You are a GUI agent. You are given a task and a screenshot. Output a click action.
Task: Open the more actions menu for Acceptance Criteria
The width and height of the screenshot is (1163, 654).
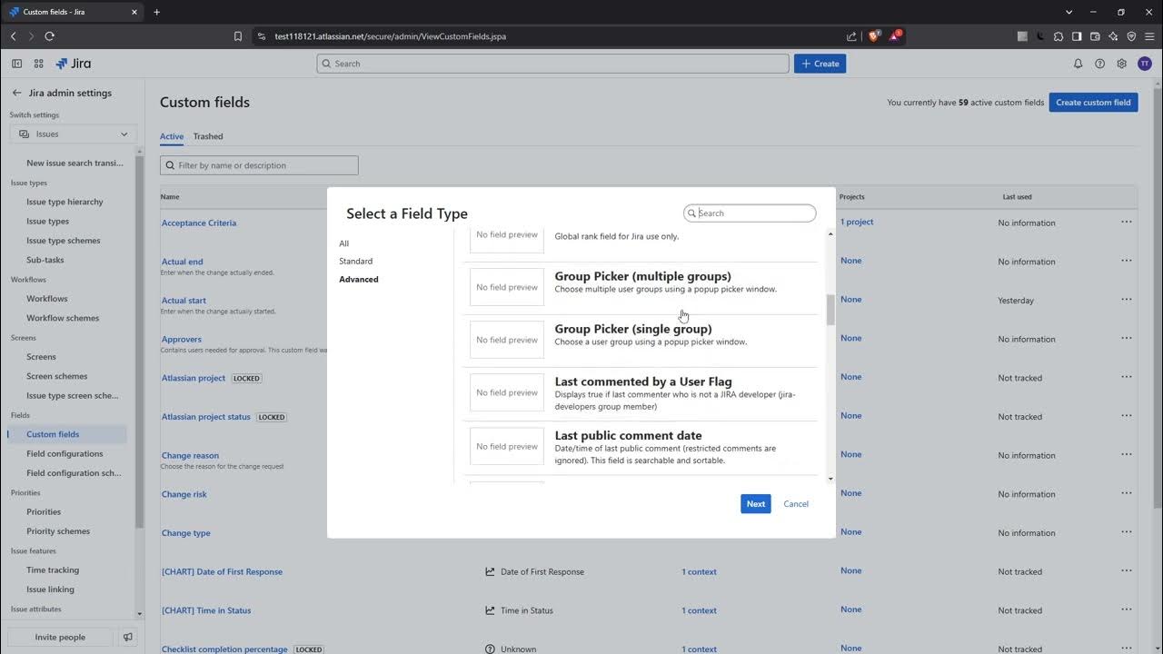coord(1126,223)
